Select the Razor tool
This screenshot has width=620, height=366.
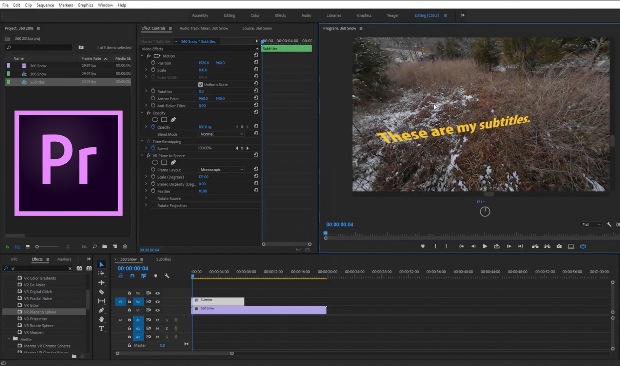(x=101, y=292)
